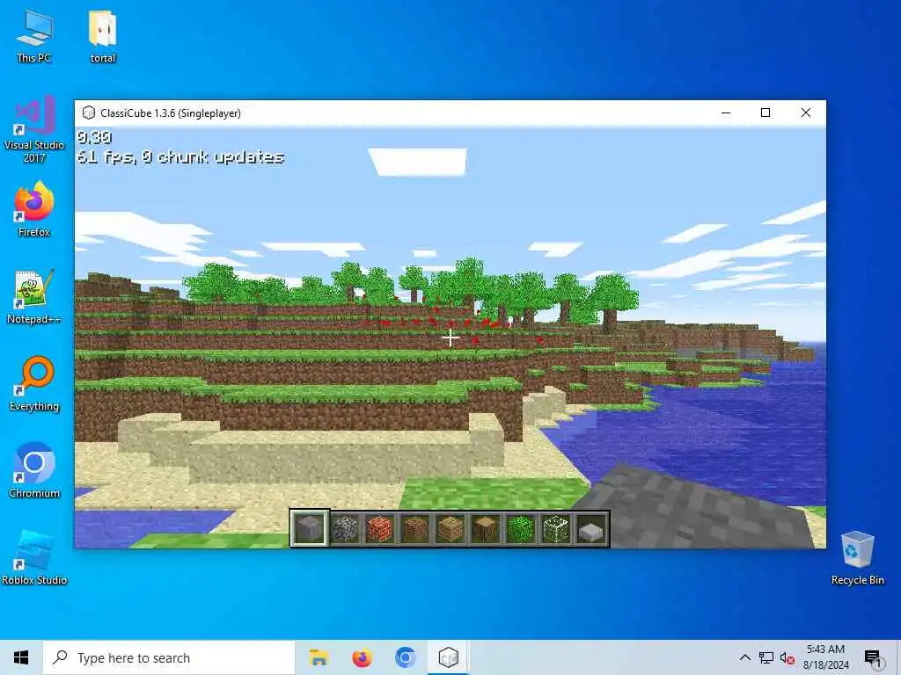Click the network status tray icon
901x675 pixels.
click(x=766, y=657)
